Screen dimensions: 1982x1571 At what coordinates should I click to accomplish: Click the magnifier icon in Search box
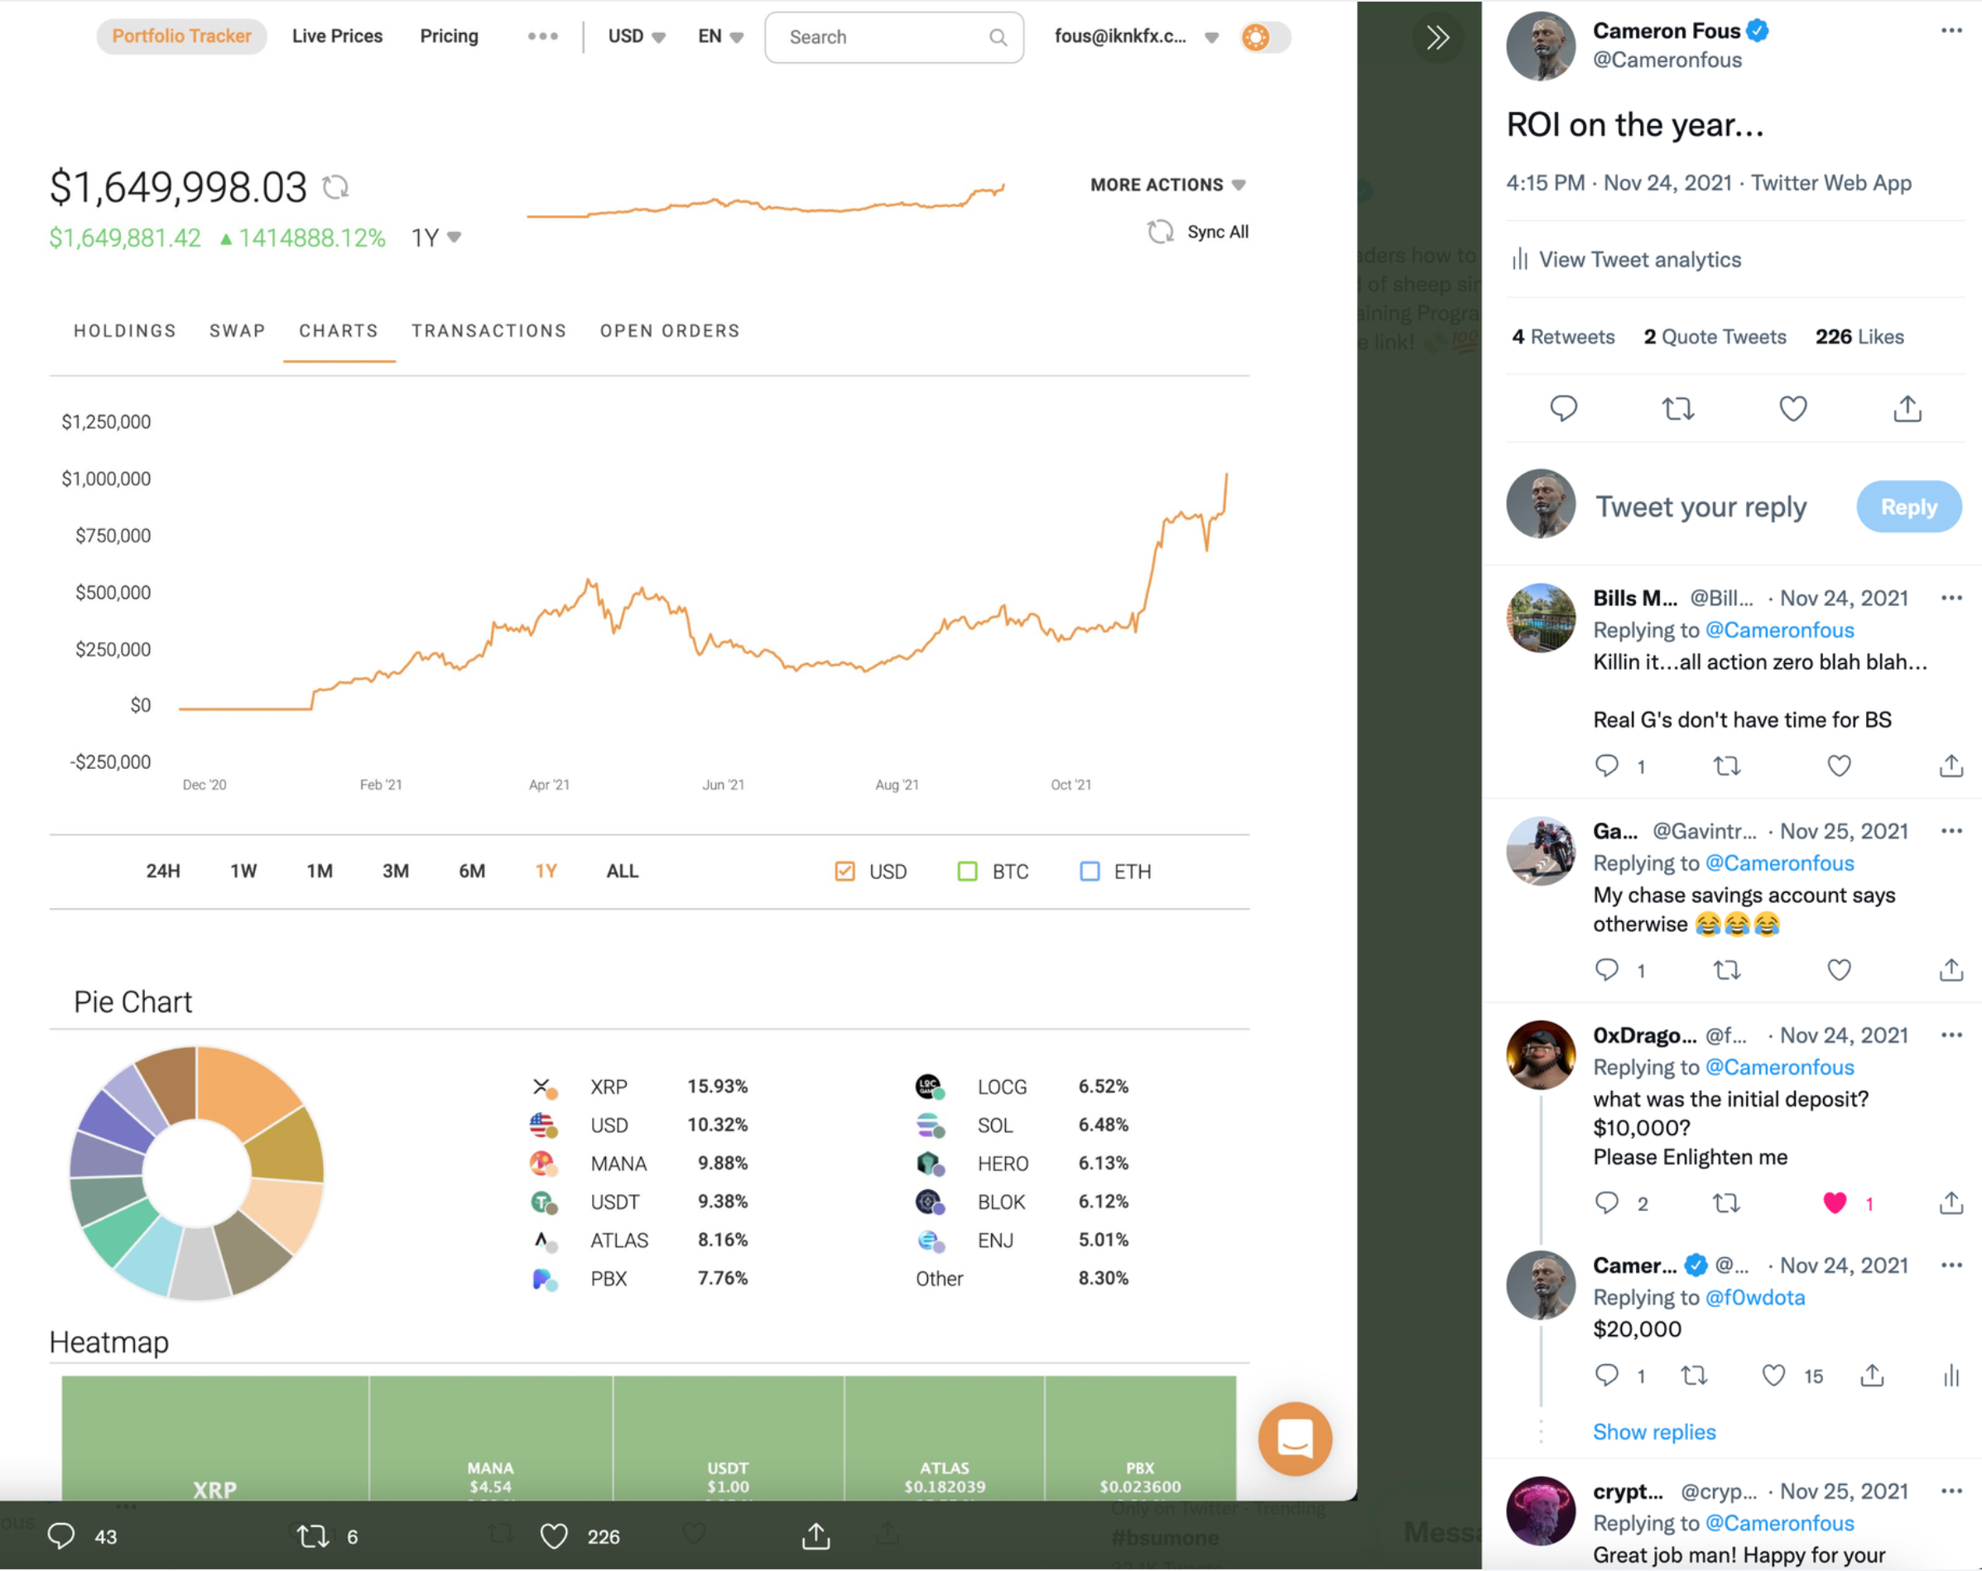998,38
